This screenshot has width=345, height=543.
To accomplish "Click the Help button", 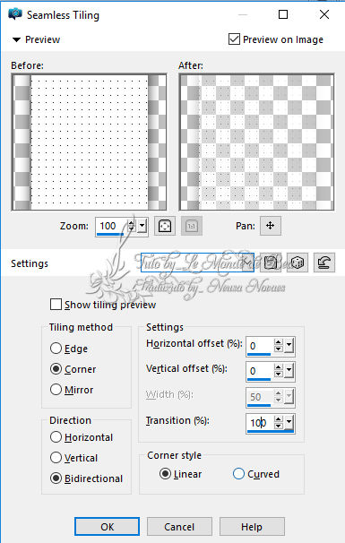I will (x=252, y=527).
